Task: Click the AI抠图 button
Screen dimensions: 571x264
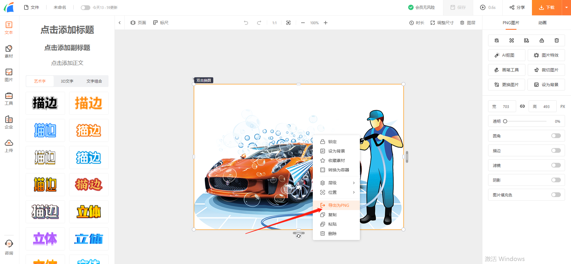Action: pos(507,55)
